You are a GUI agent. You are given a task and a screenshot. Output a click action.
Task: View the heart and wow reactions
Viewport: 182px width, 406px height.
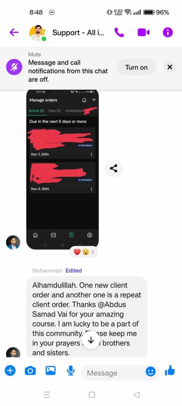pos(84,252)
